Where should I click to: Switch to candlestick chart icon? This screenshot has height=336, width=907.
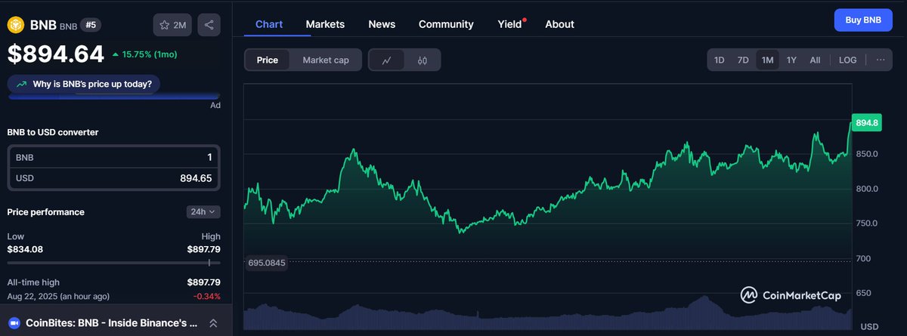point(423,60)
